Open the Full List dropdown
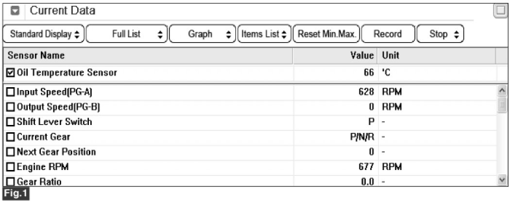The image size is (510, 202). tap(127, 34)
